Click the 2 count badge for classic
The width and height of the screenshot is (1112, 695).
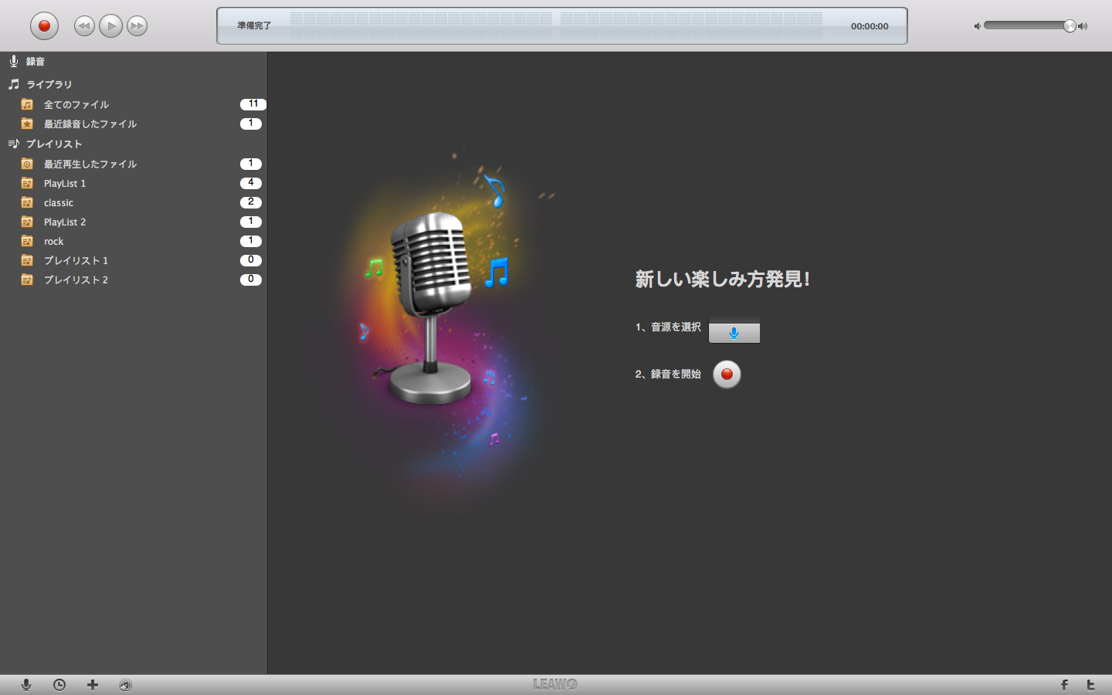coord(251,202)
